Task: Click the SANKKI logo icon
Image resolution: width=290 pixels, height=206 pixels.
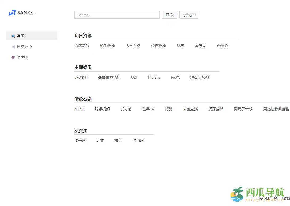Action: pyautogui.click(x=12, y=12)
